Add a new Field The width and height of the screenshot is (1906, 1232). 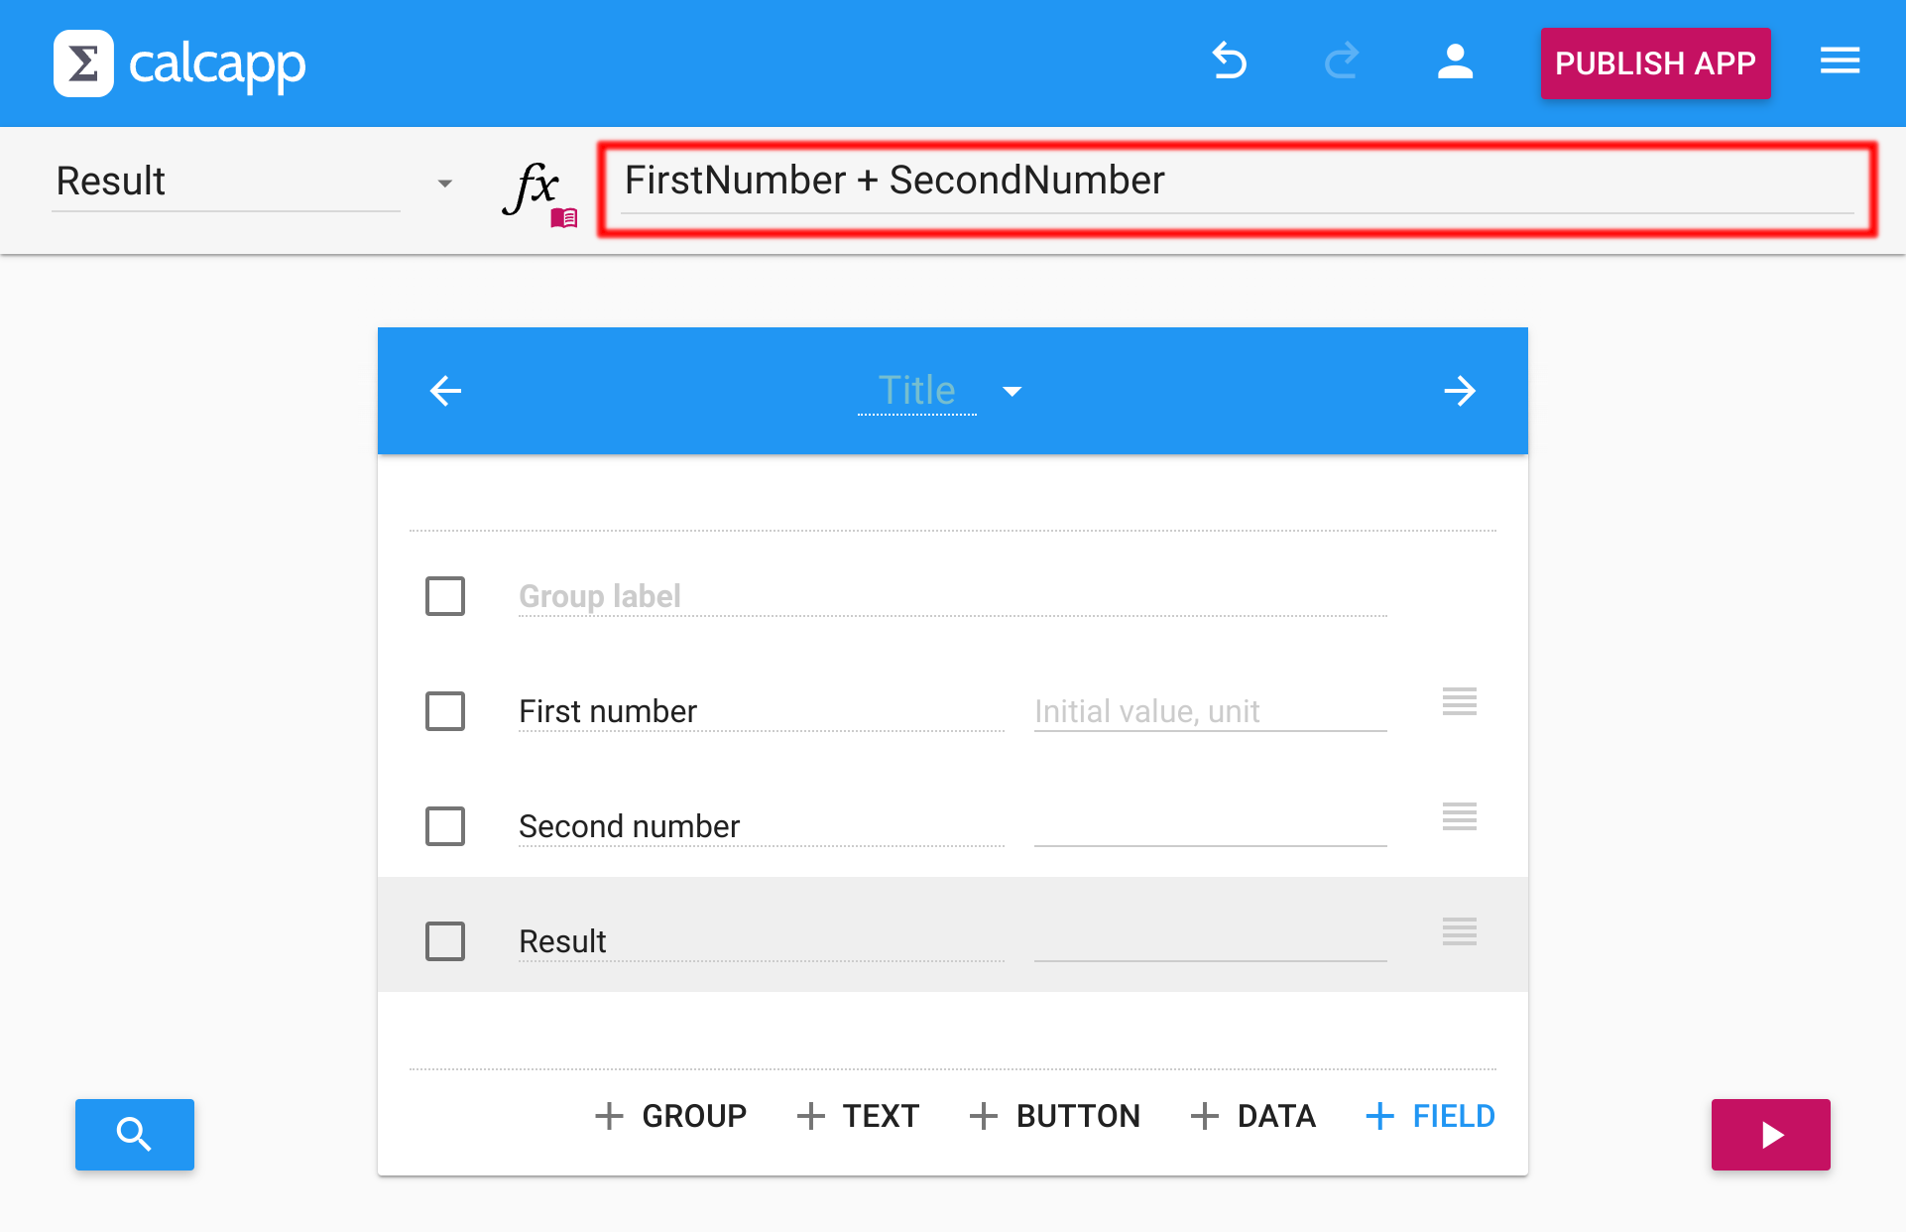1430,1116
